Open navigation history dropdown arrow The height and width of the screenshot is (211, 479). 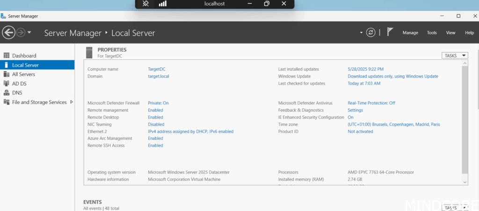pos(29,32)
